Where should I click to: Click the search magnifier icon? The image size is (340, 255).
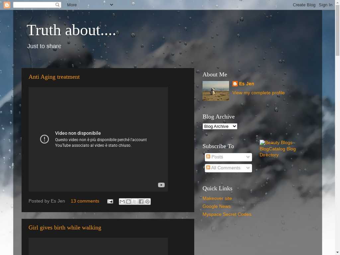(x=57, y=5)
